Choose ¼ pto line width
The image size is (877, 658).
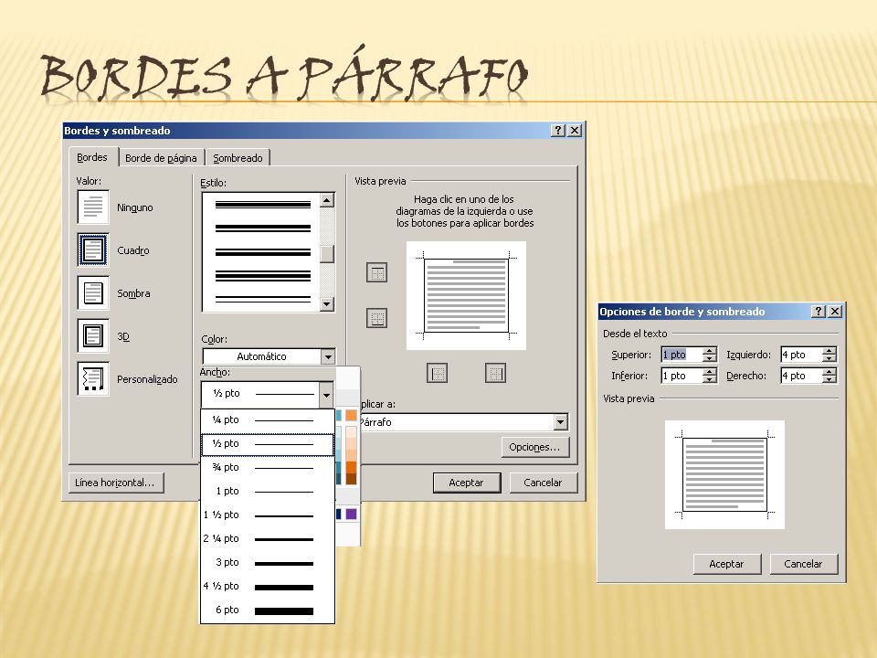point(268,419)
